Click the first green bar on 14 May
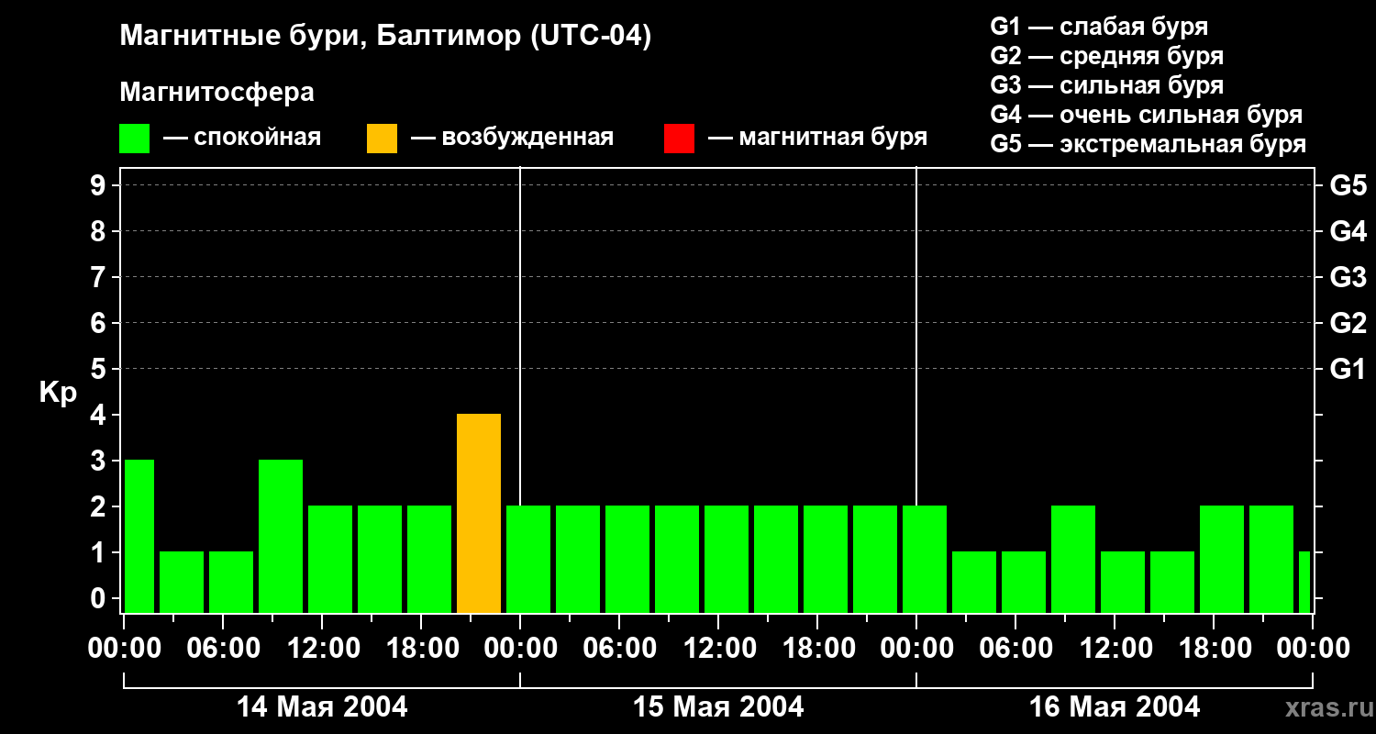The height and width of the screenshot is (734, 1376). (139, 536)
